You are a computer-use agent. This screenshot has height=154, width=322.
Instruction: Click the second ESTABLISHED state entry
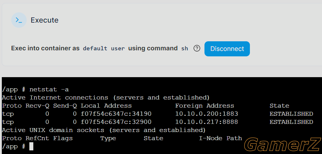291,122
